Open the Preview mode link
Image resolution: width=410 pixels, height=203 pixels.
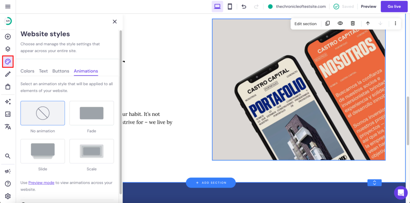(x=41, y=183)
